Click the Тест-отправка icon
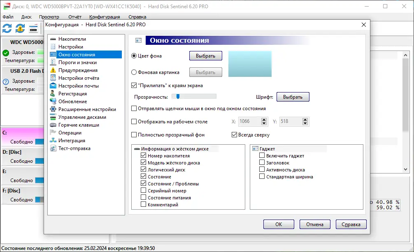 click(53, 148)
